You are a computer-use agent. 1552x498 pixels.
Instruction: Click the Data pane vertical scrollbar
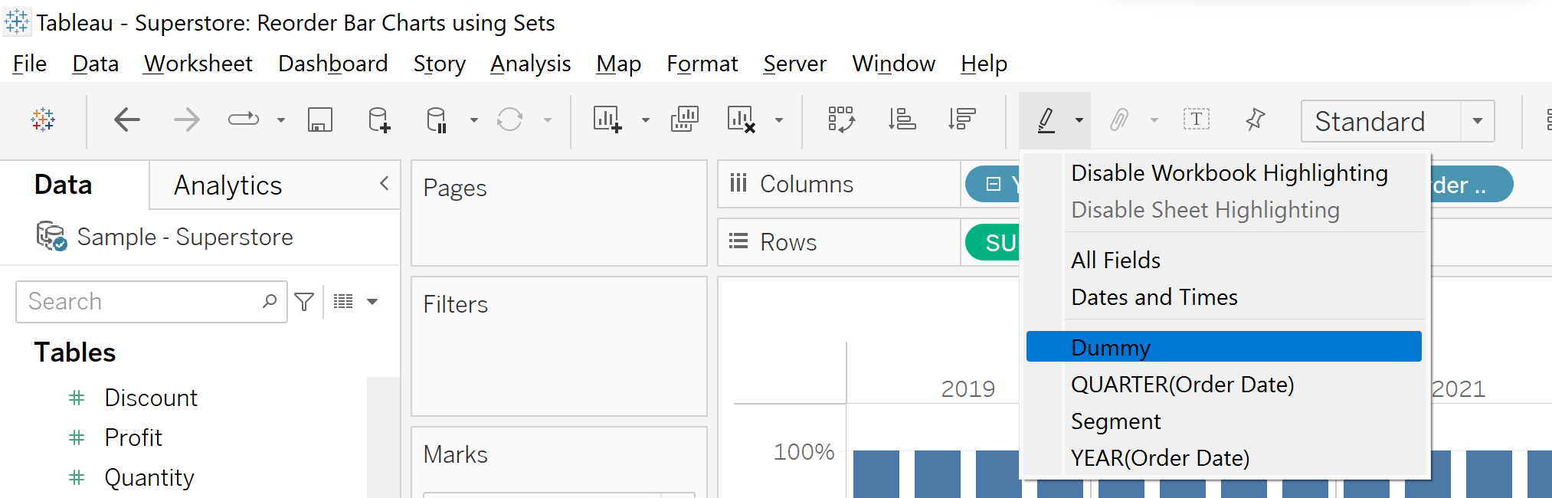tap(383, 437)
